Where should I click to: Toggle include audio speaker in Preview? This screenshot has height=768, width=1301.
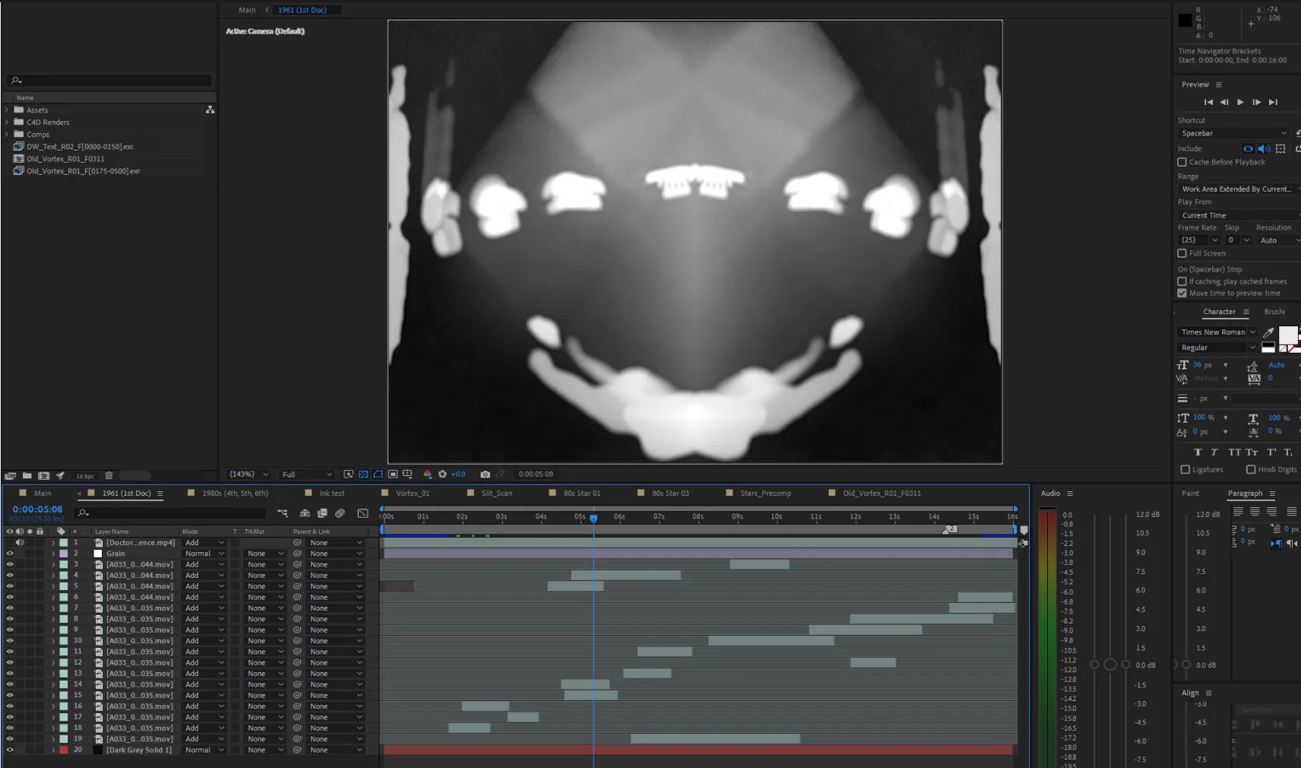pyautogui.click(x=1264, y=149)
